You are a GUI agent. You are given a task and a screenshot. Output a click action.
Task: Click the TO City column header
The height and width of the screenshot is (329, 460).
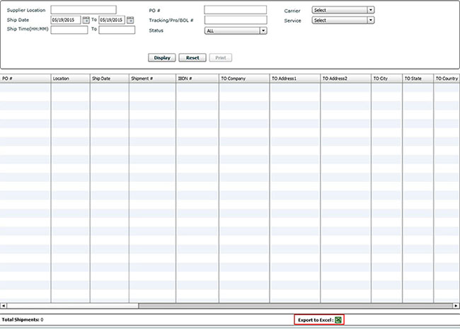(x=386, y=79)
